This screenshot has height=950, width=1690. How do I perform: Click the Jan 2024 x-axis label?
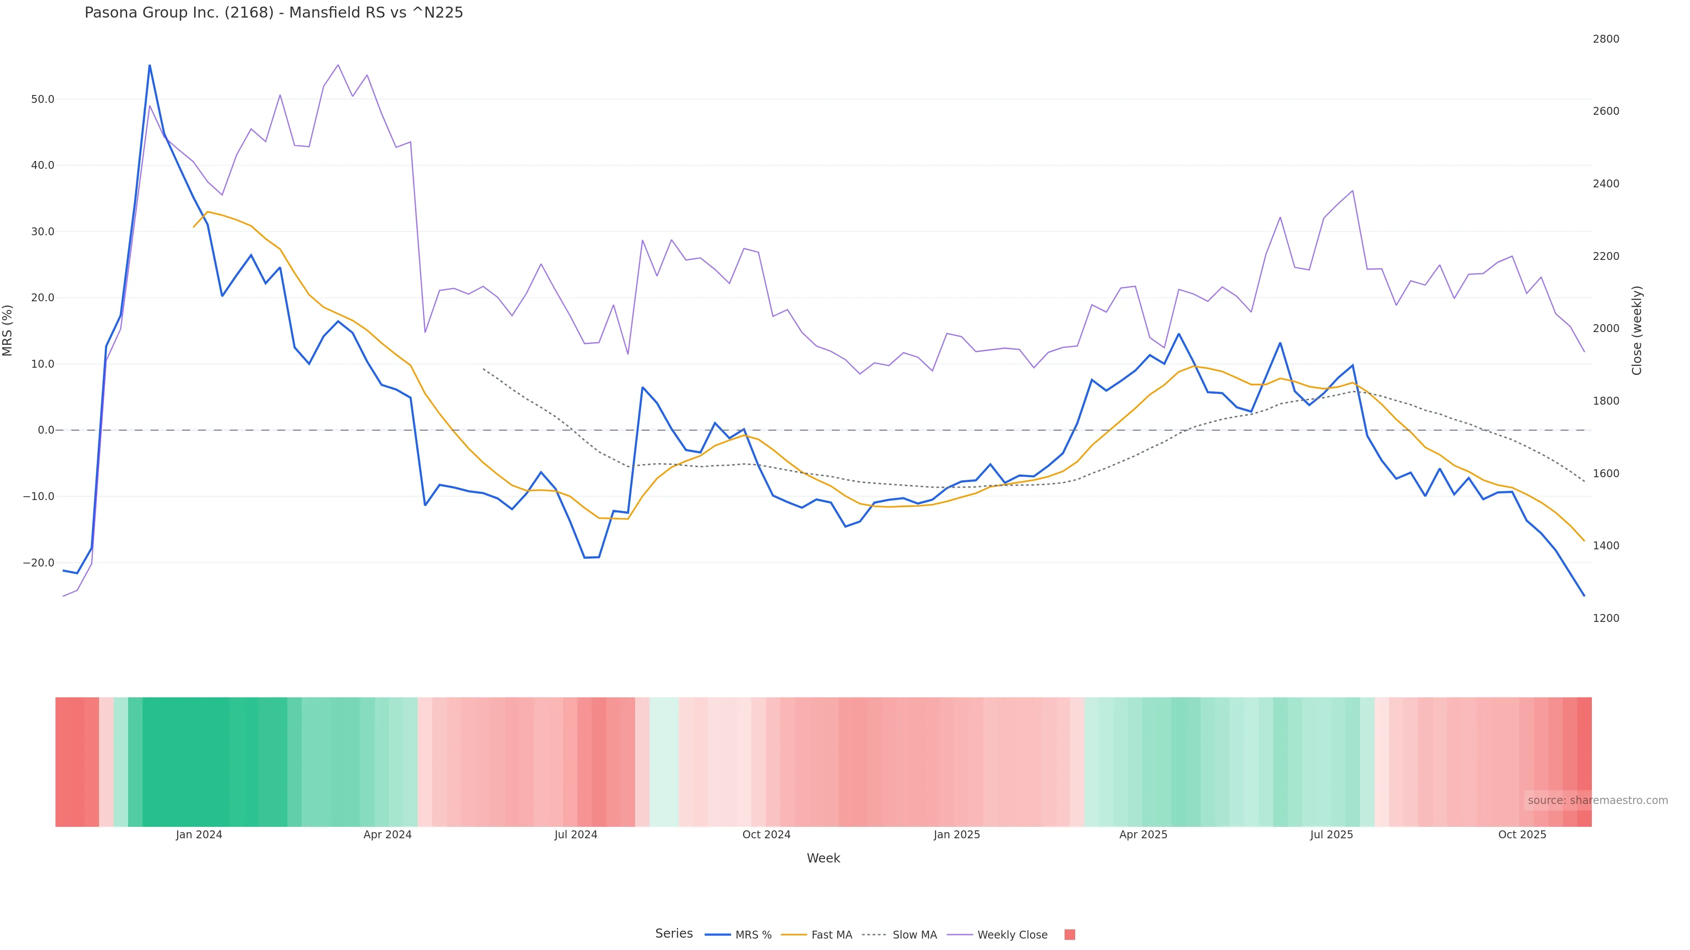tap(199, 835)
